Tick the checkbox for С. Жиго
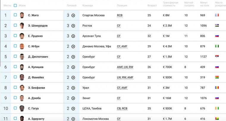 click(x=15, y=15)
